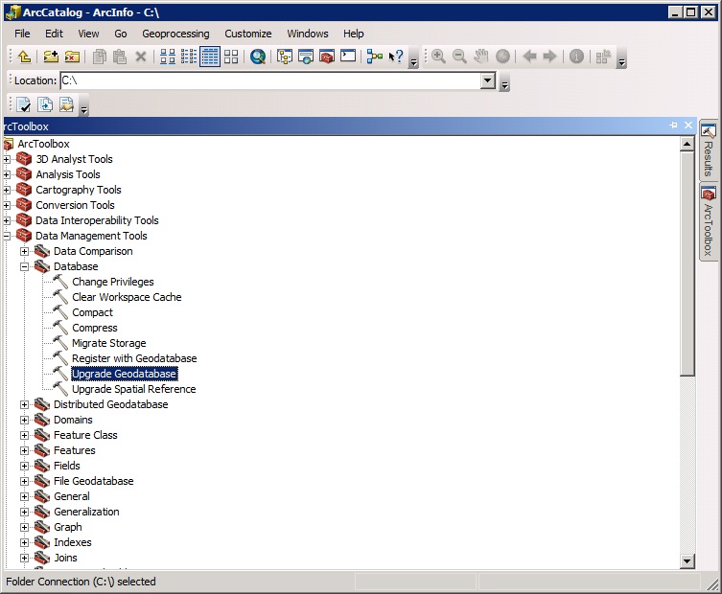This screenshot has width=722, height=594.
Task: Open the Catalog Tree window icon
Action: tap(285, 57)
